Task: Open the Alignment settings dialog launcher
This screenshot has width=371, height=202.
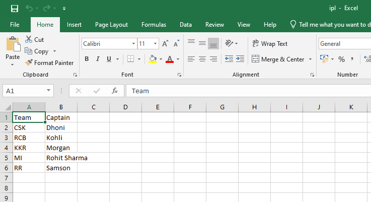Action: pos(312,75)
